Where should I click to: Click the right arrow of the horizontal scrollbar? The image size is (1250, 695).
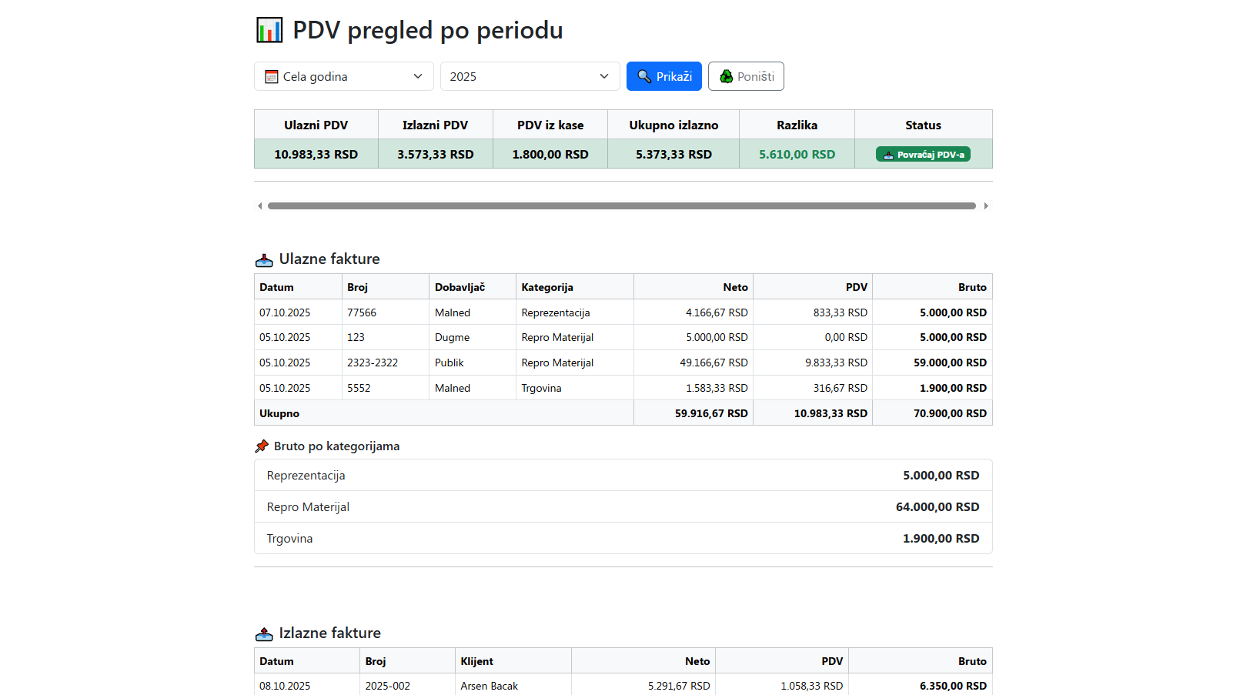986,205
